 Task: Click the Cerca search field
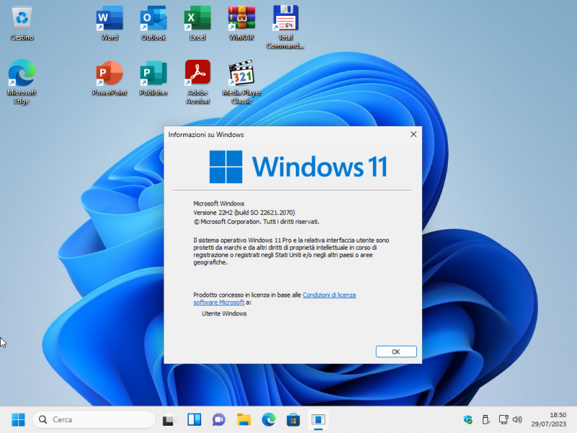coord(94,419)
